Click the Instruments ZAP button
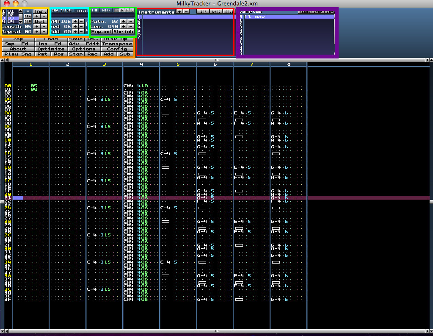 pyautogui.click(x=203, y=11)
